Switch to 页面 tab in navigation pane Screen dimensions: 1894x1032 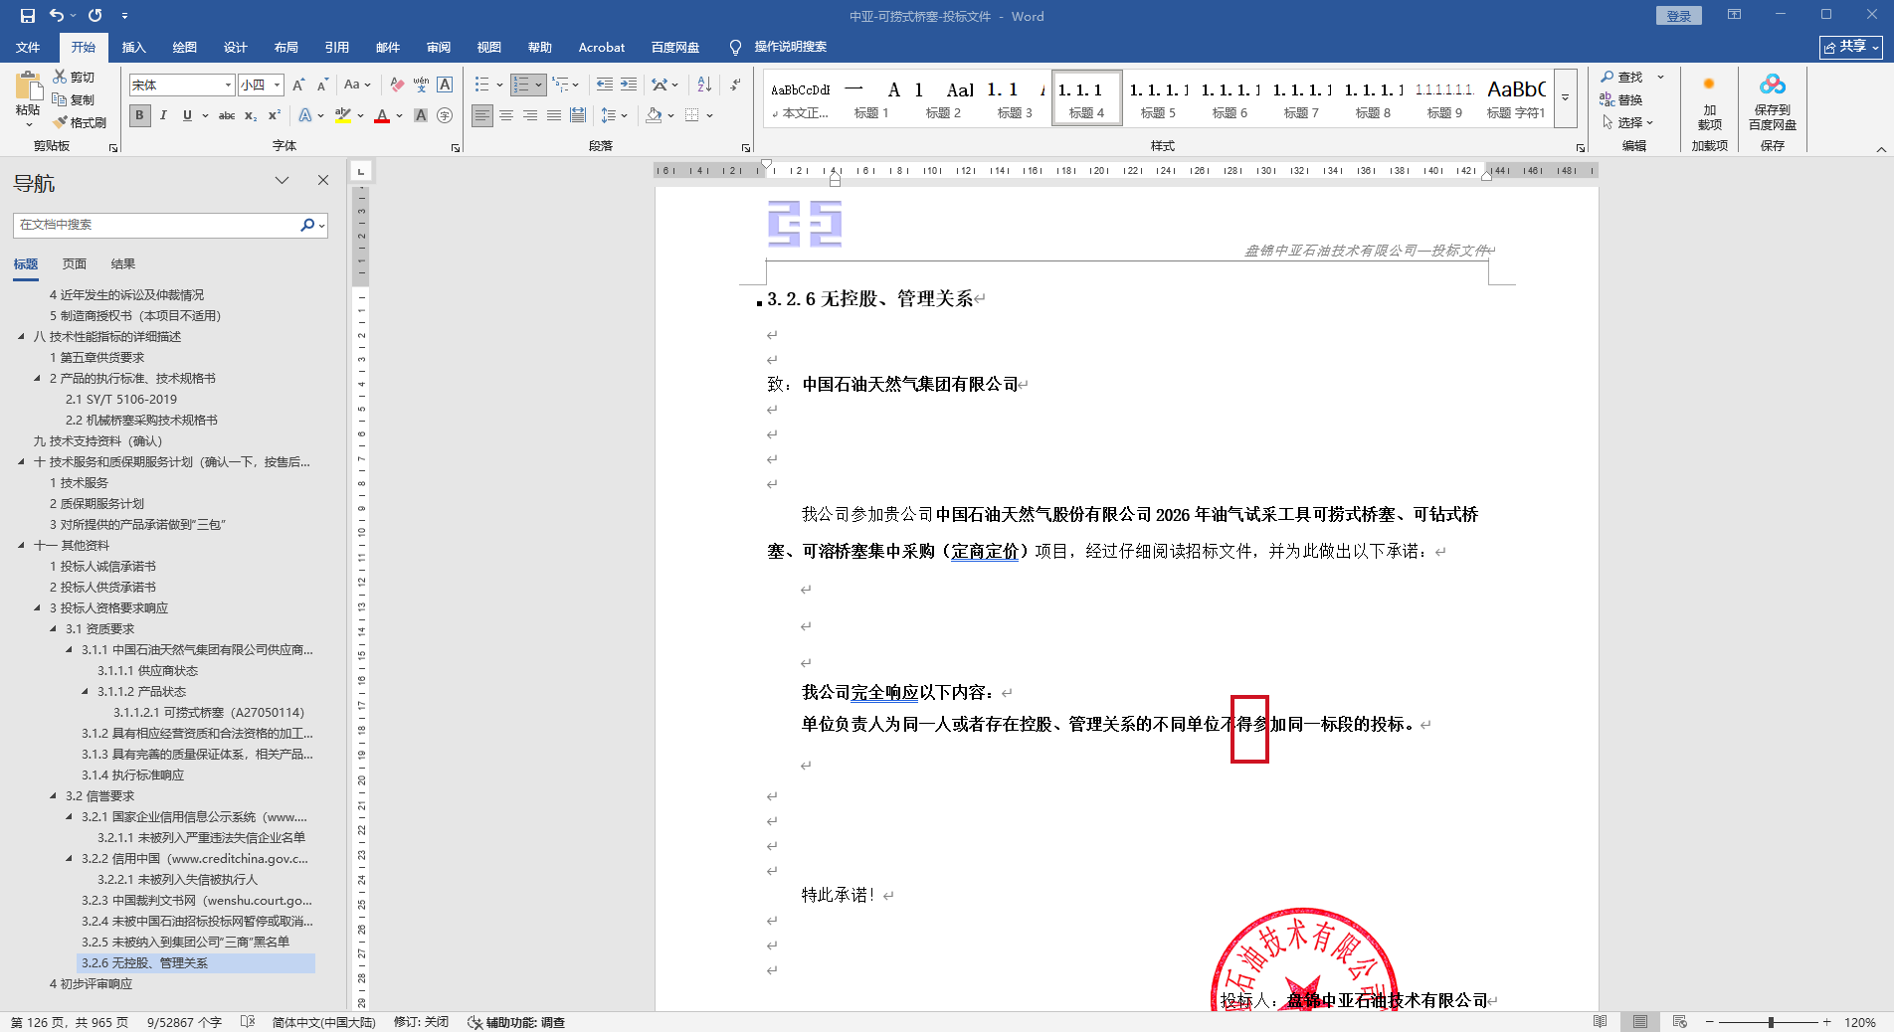pyautogui.click(x=75, y=264)
